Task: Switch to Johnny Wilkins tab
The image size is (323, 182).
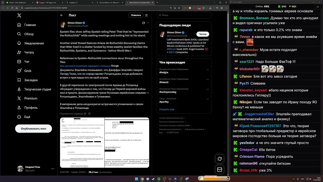Action: (110, 3)
